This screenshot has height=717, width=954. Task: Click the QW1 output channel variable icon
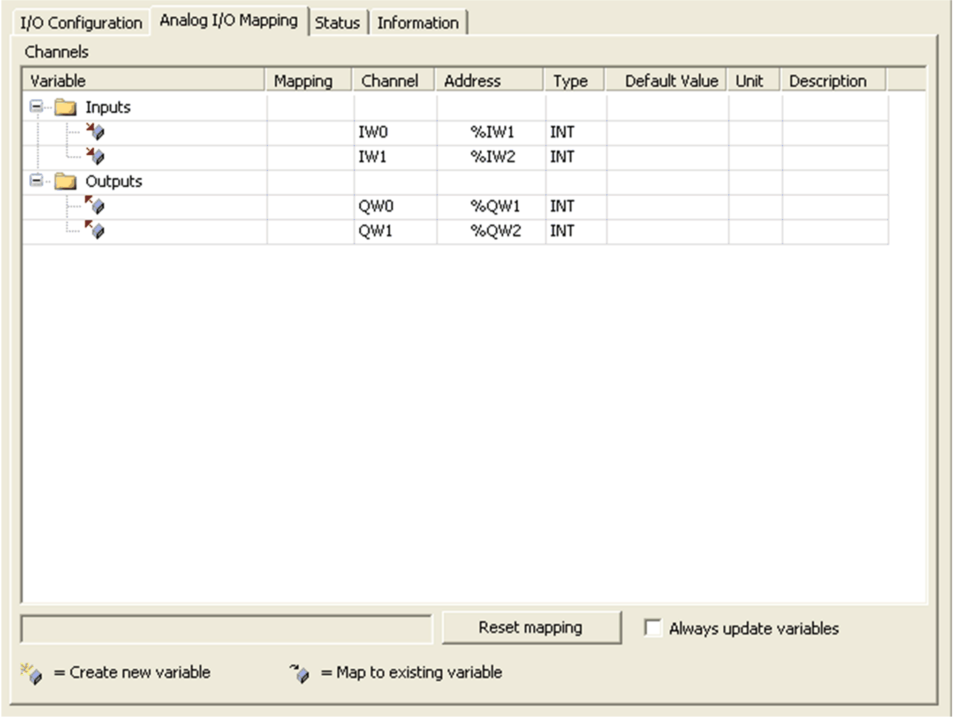pos(95,230)
